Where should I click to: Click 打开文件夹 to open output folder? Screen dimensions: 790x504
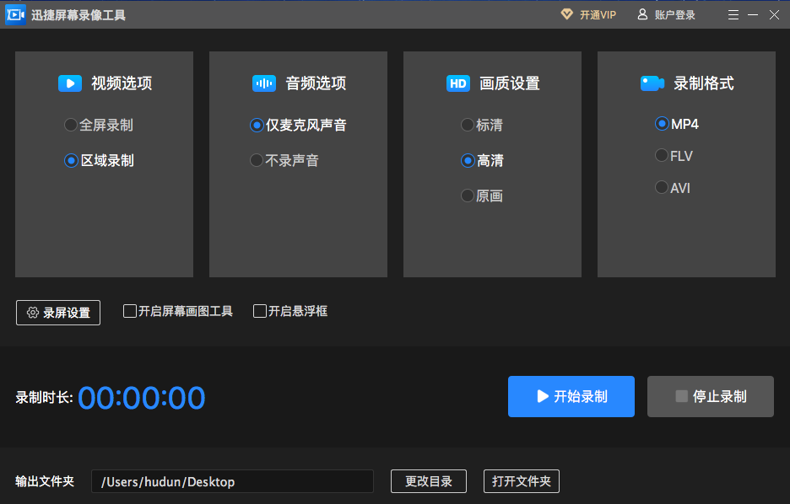point(521,481)
